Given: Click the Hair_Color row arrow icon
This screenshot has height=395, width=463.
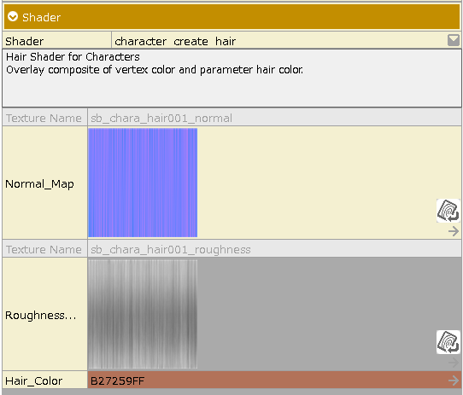Looking at the screenshot, I should click(454, 380).
